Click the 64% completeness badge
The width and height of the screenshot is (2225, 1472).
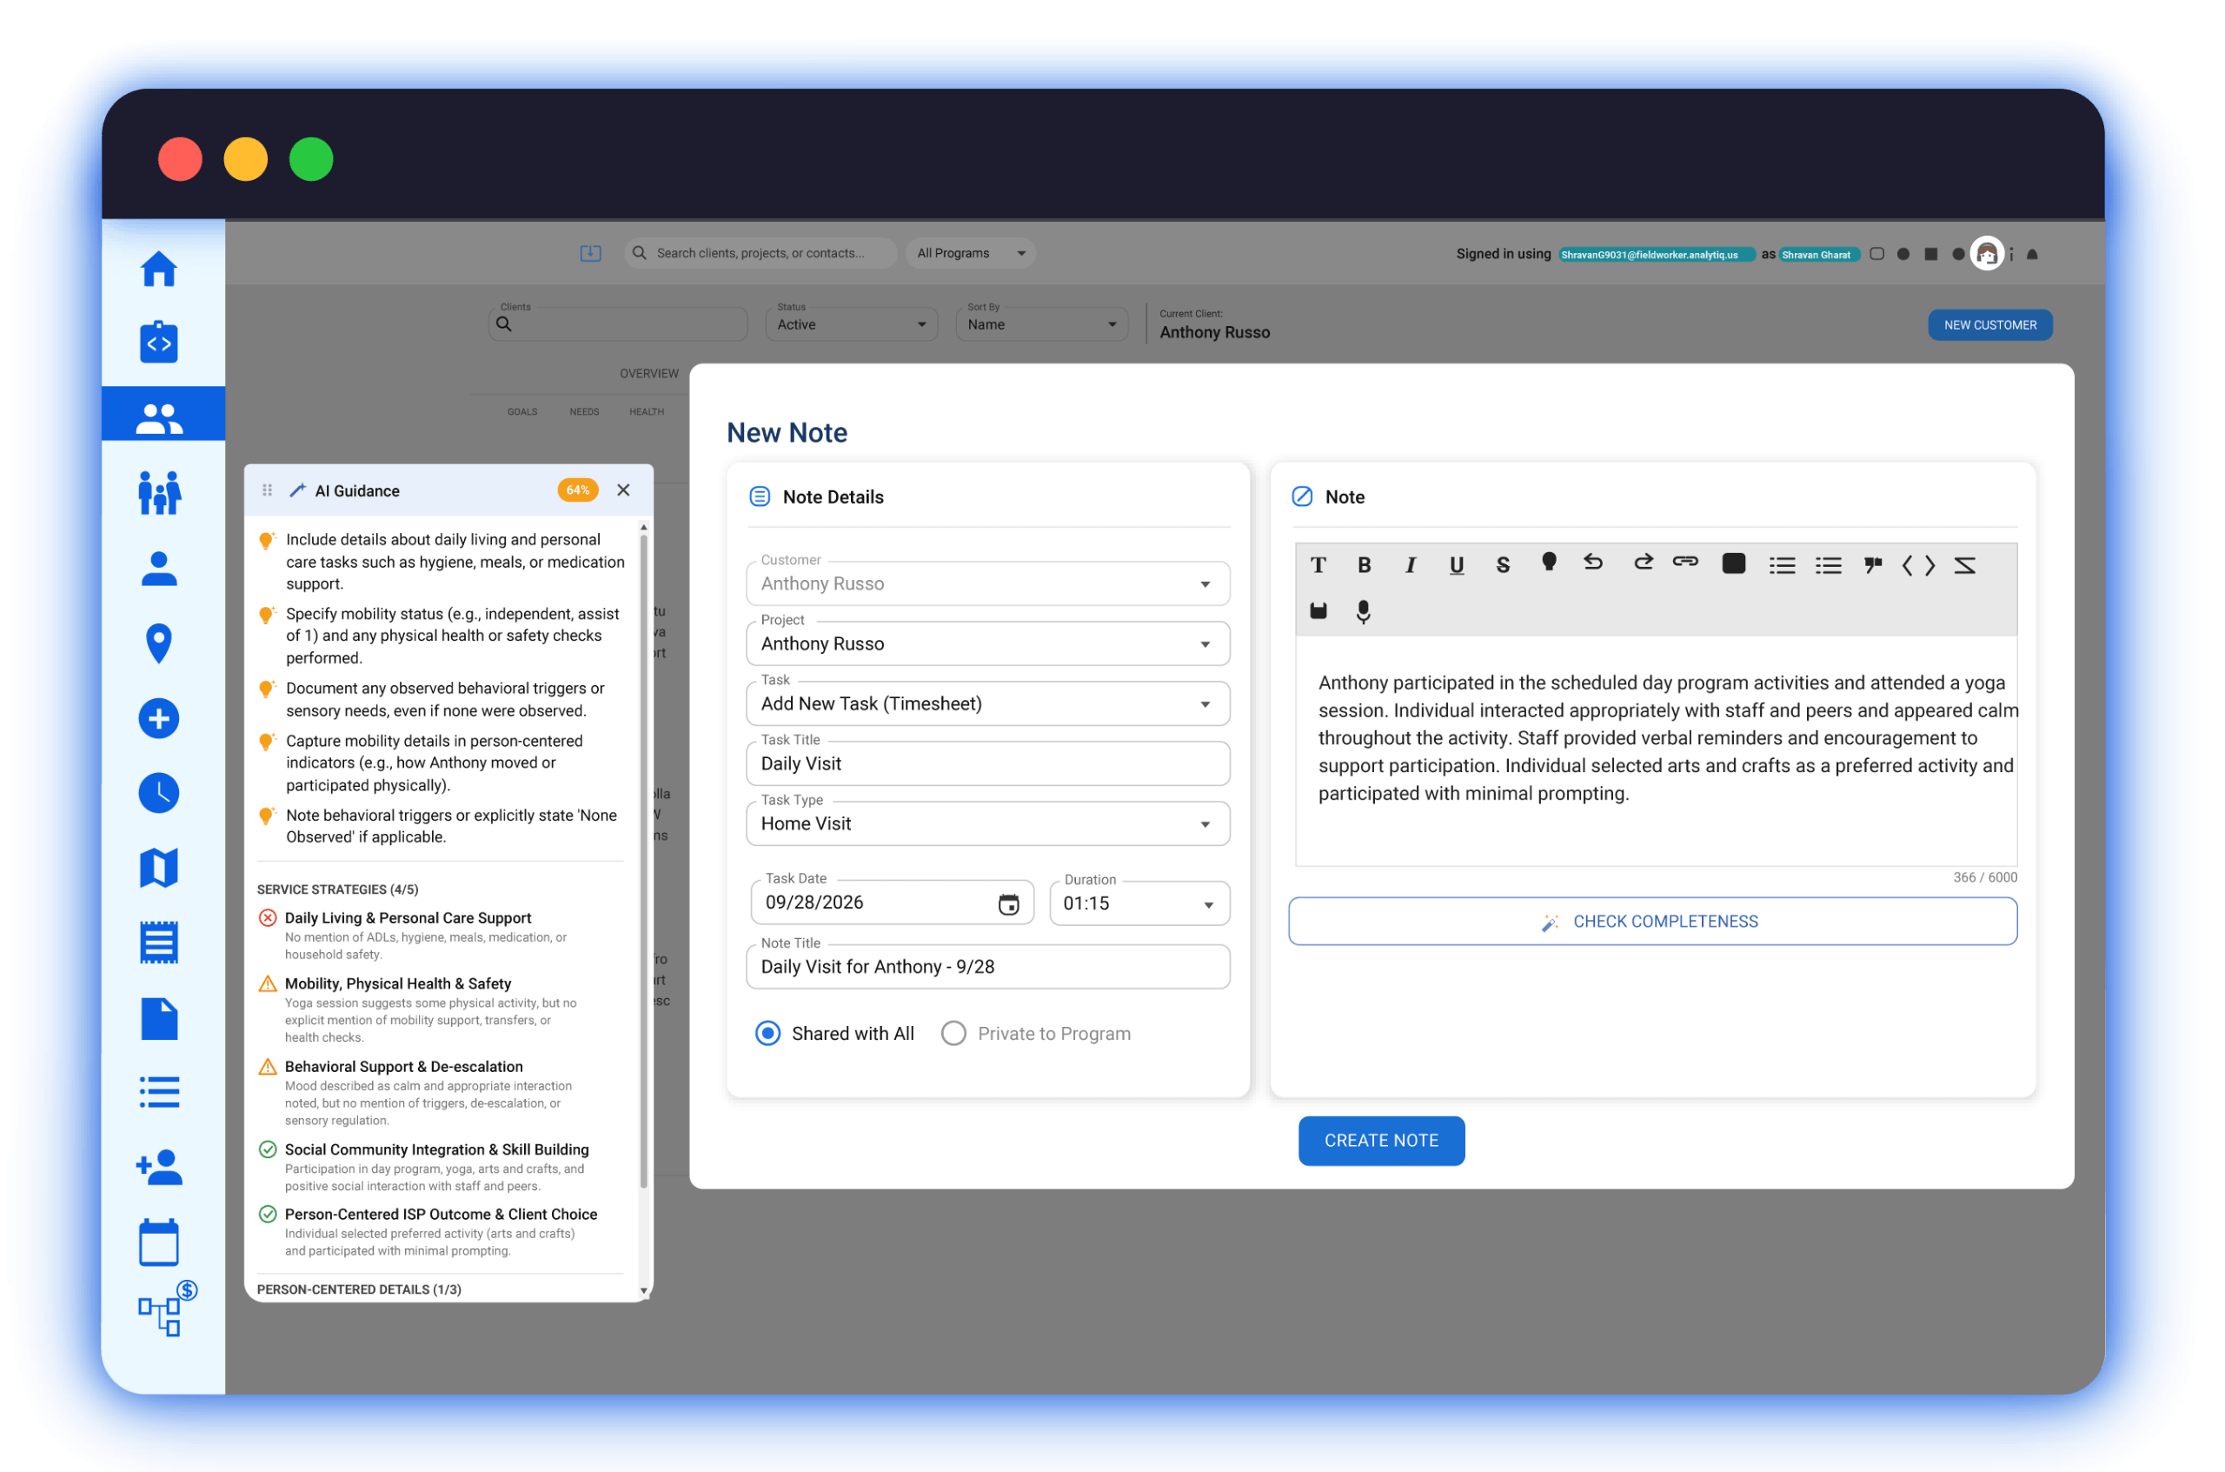[x=577, y=490]
